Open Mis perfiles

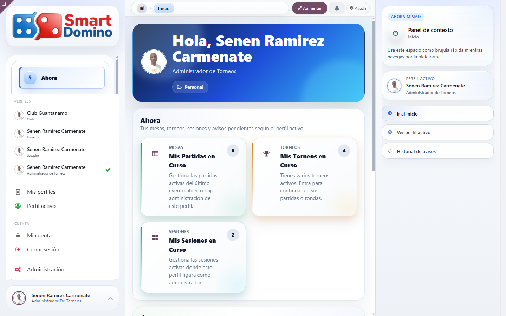62,192
